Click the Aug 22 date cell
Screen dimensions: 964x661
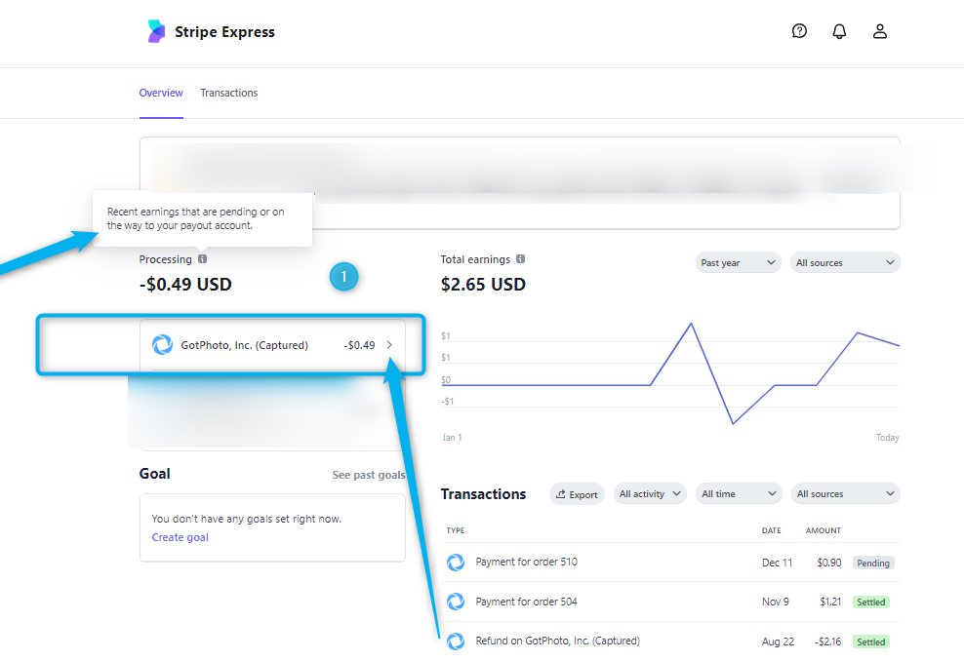(778, 642)
